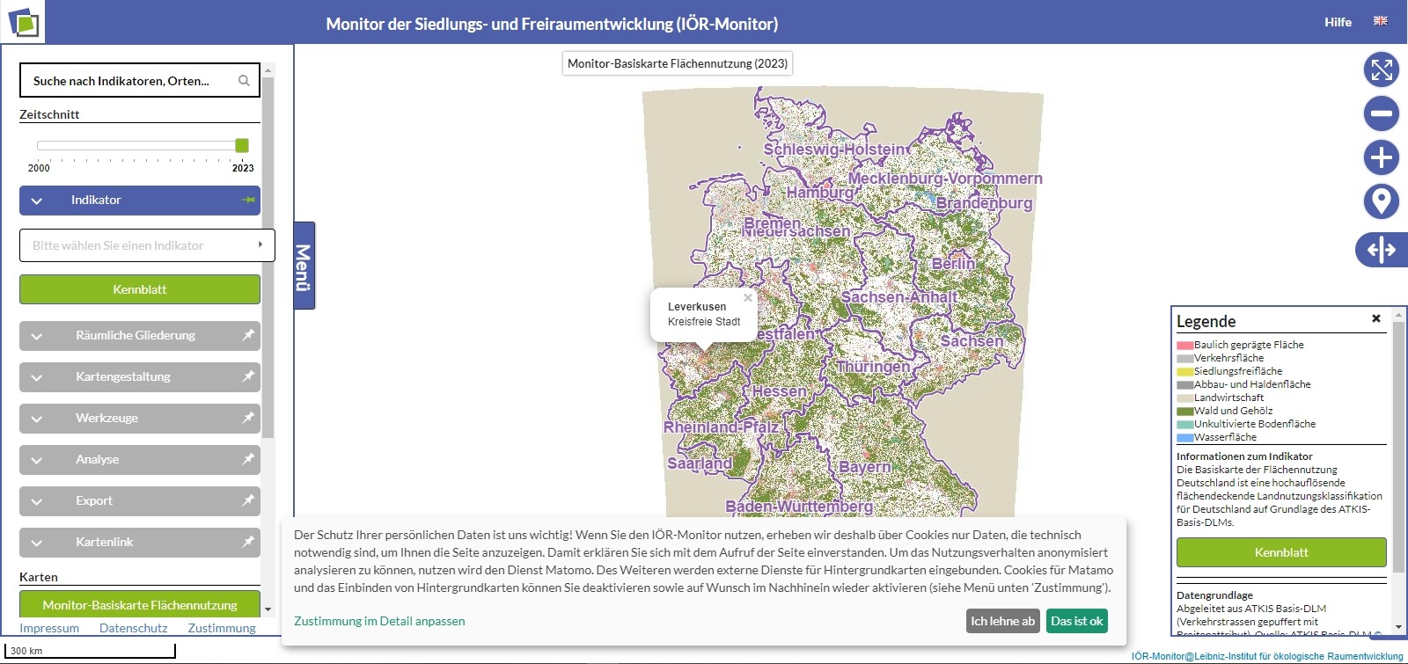Screen dimensions: 1408x664
Task: Toggle the pin on the Indikator section
Action: (248, 201)
